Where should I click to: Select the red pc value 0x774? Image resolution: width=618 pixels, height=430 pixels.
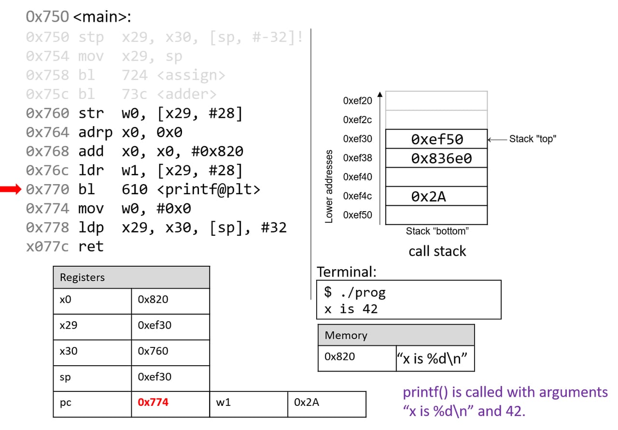click(x=153, y=402)
